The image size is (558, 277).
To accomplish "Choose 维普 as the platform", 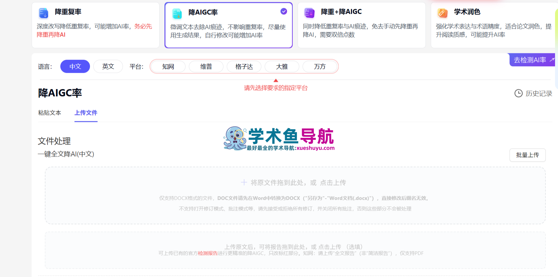I will pos(206,67).
